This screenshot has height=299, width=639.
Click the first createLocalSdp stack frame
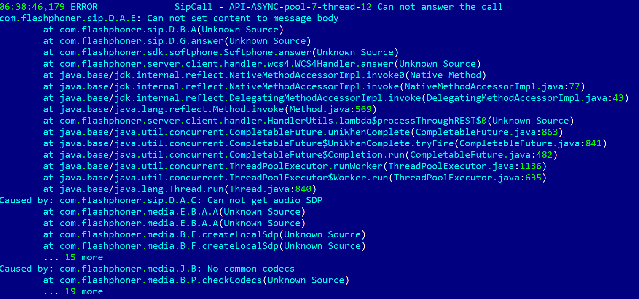(212, 234)
